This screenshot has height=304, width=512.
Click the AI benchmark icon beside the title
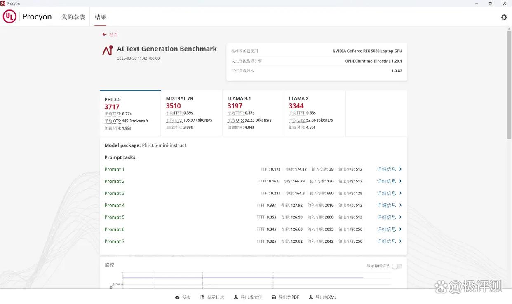108,50
